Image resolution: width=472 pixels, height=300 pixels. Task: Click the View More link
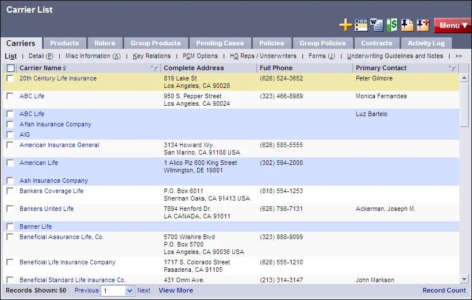point(176,290)
